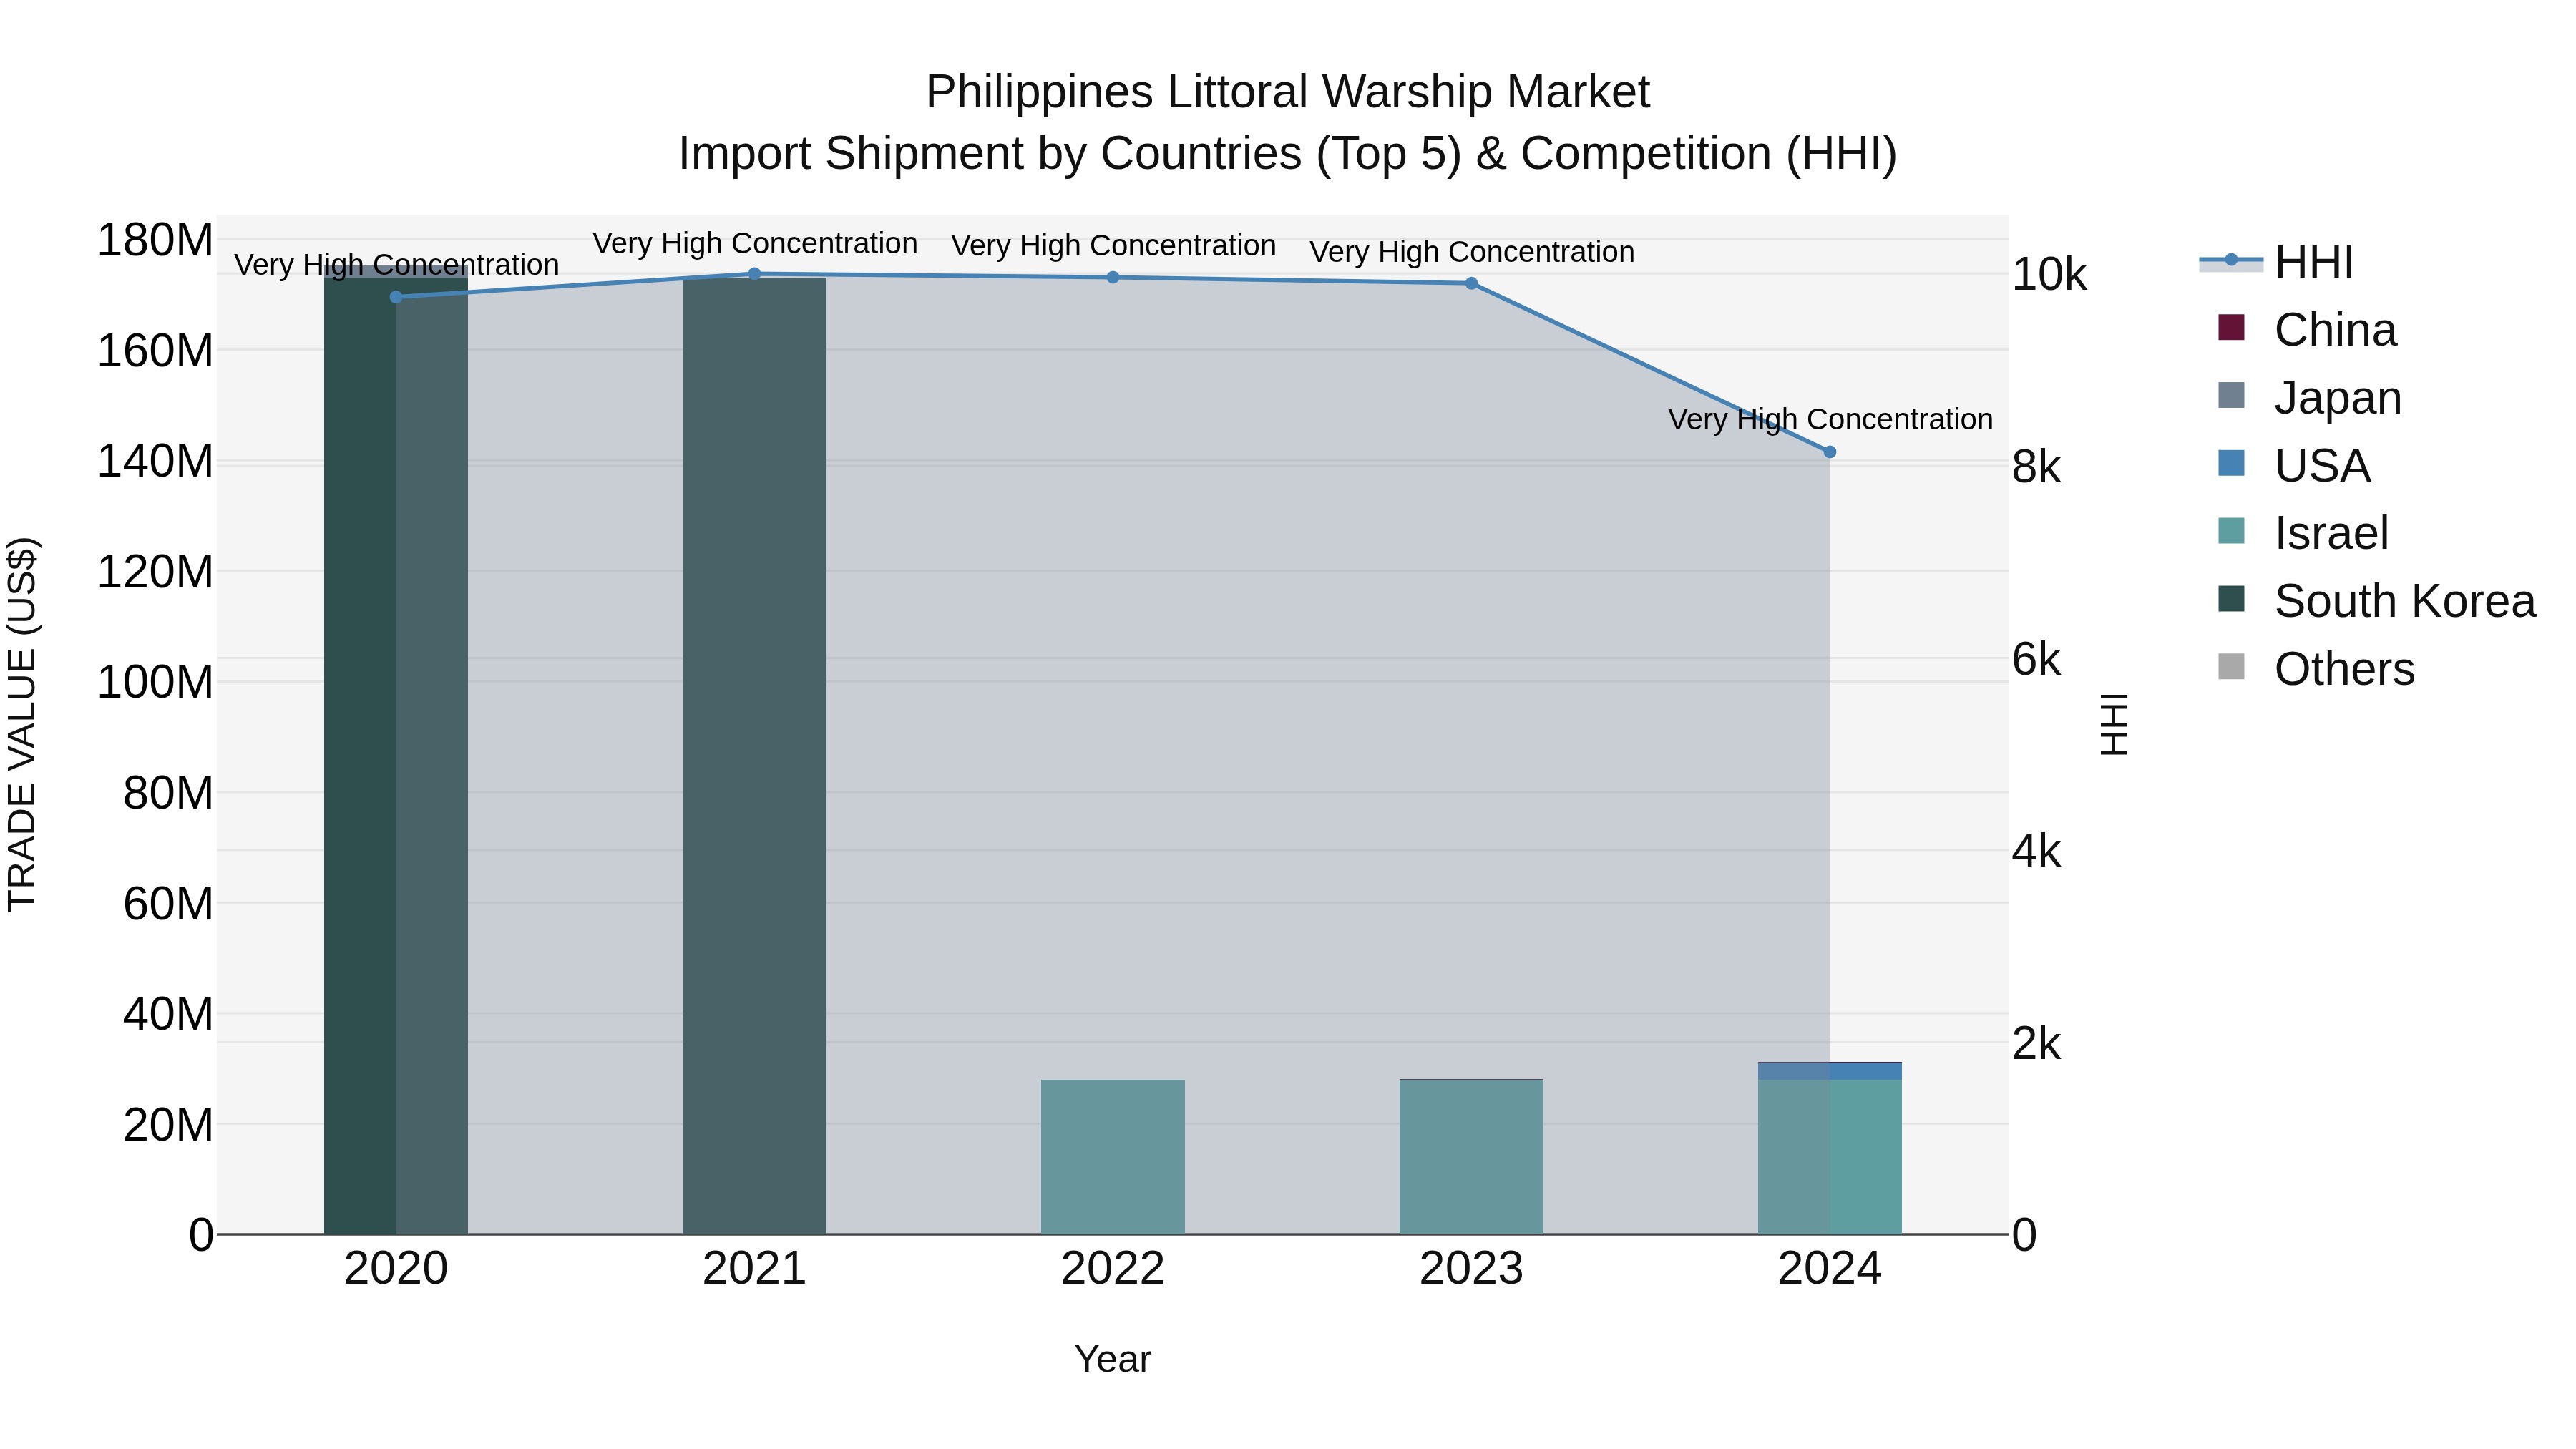The height and width of the screenshot is (1449, 2576).
Task: Click the Year axis title
Action: click(x=1113, y=1360)
